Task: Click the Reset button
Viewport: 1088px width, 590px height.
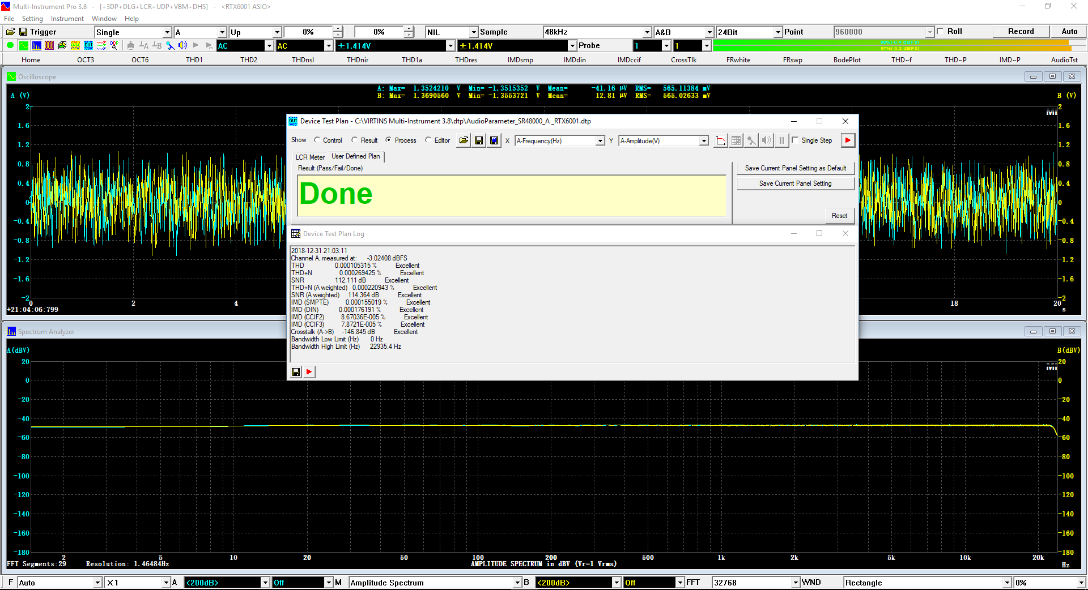Action: (839, 216)
